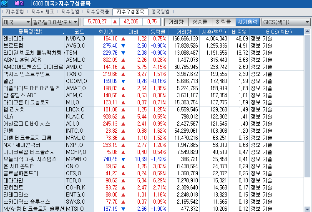The width and height of the screenshot is (312, 212).
Task: Select 애널로그 디바이시스 stock name
Action: (x=26, y=124)
